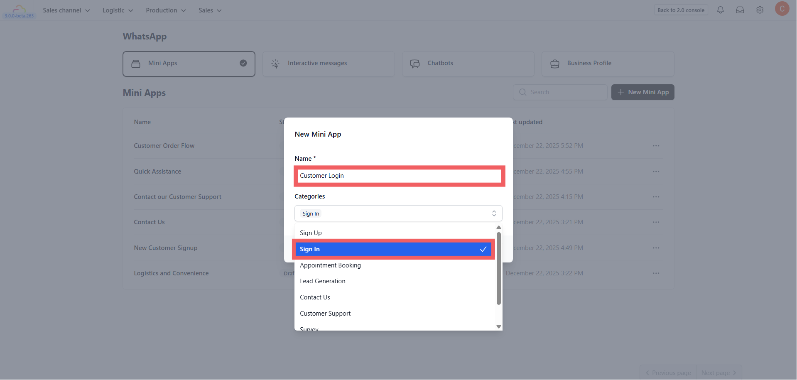Viewport: 797px width, 380px height.
Task: Open Contact Us mini app row
Action: (x=149, y=222)
